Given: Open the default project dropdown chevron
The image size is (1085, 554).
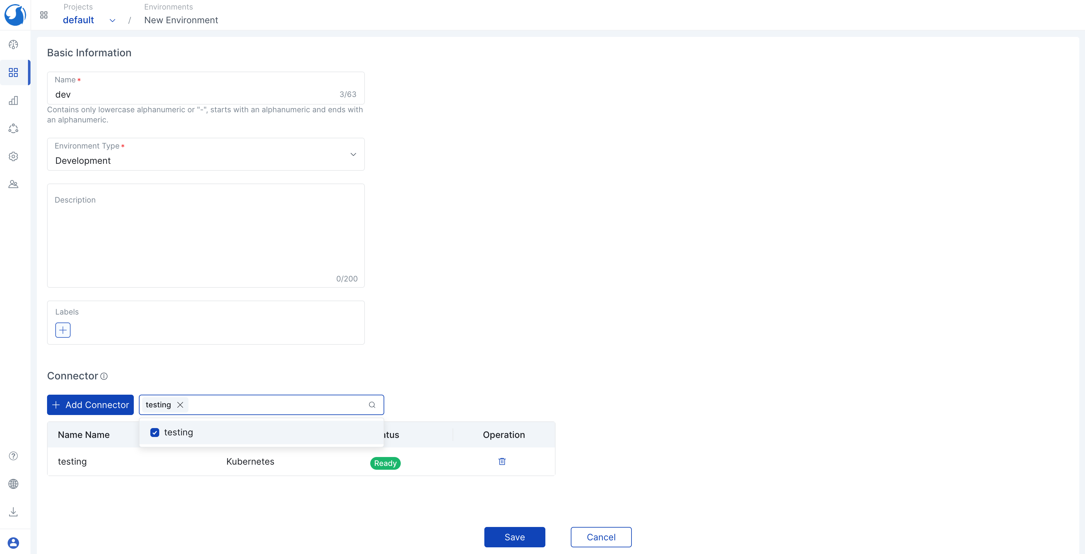Looking at the screenshot, I should click(x=113, y=20).
